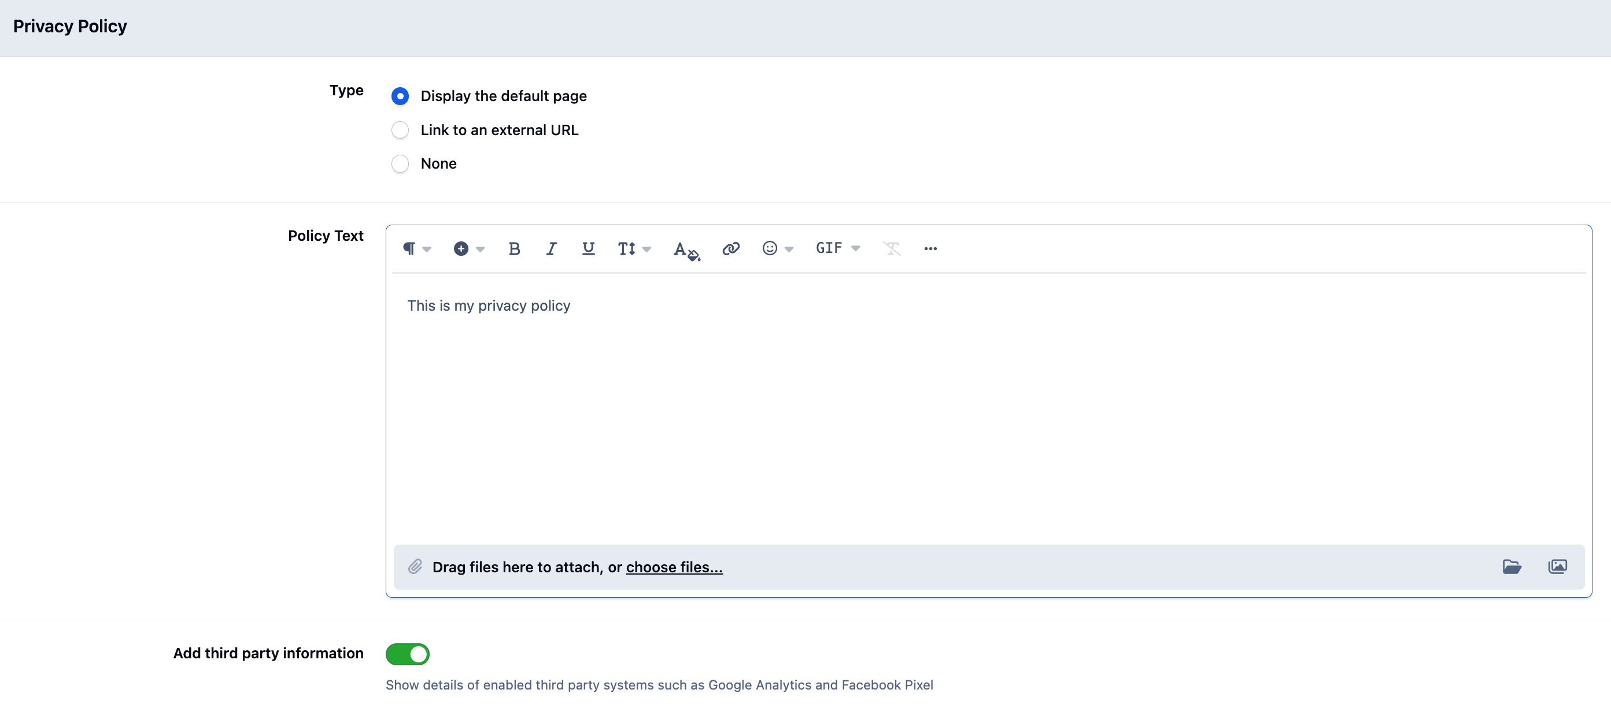This screenshot has width=1611, height=708.
Task: Open the text color fill tool
Action: [x=686, y=249]
